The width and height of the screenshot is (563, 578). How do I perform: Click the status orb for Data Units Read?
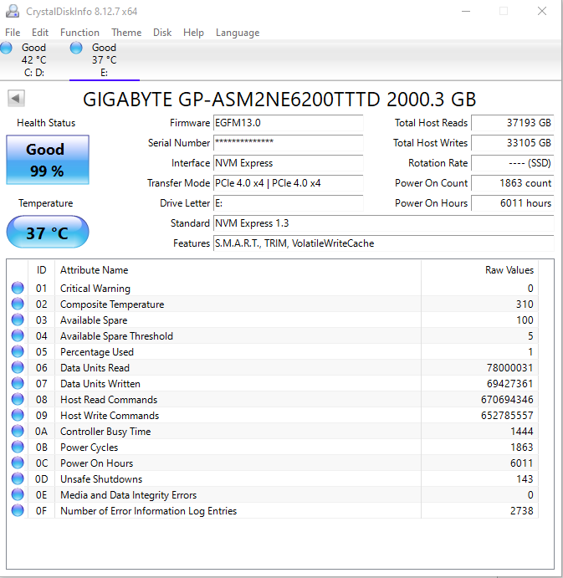18,367
